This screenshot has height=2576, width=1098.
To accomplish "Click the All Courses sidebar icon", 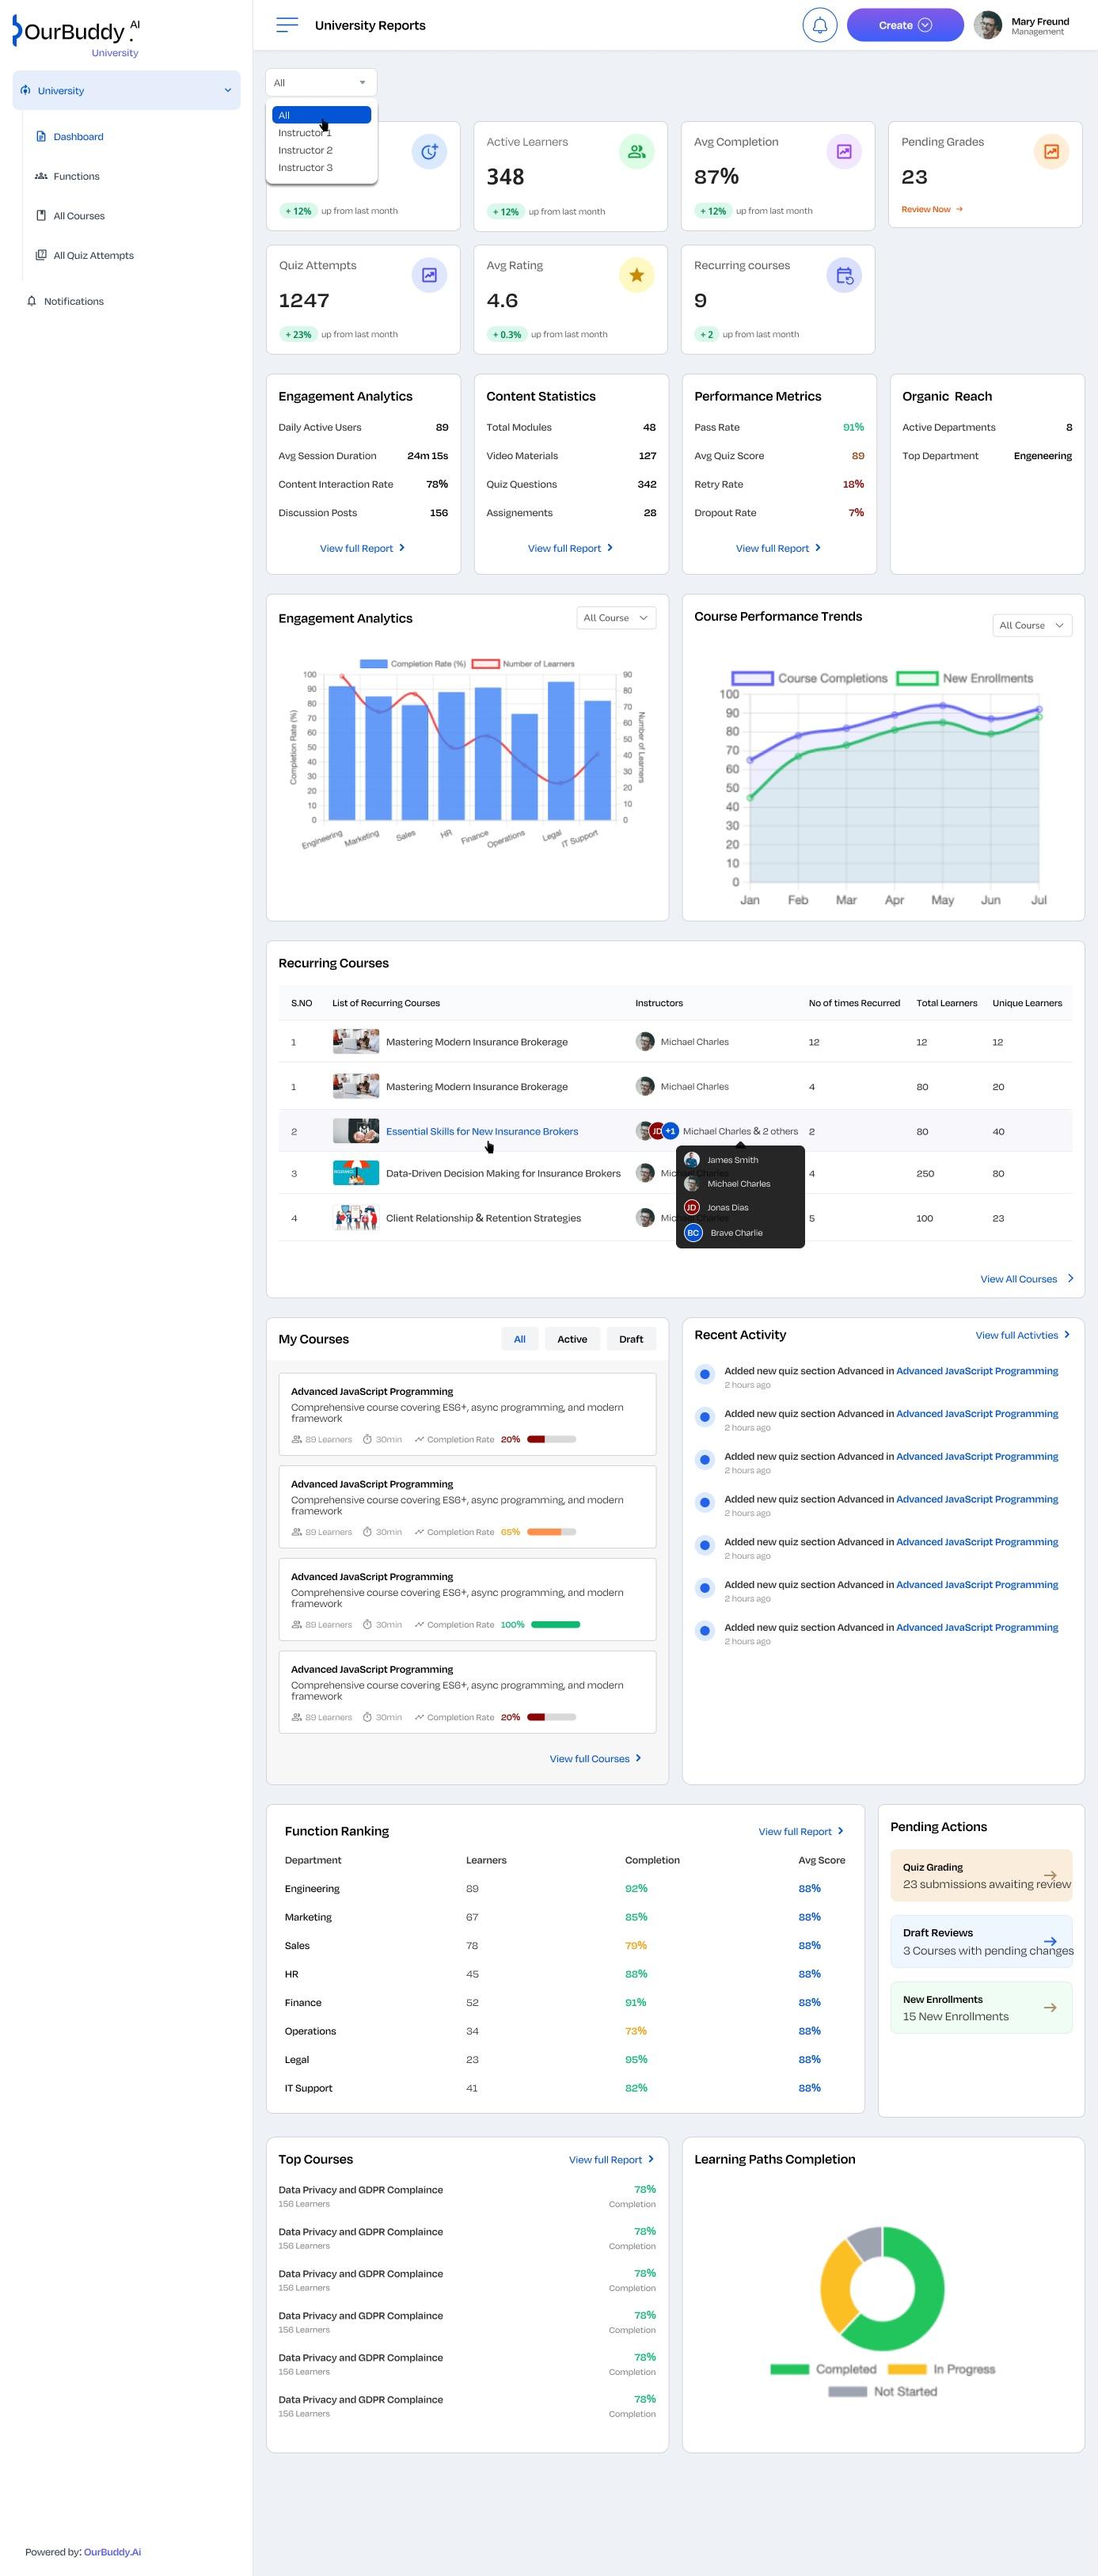I will (41, 215).
